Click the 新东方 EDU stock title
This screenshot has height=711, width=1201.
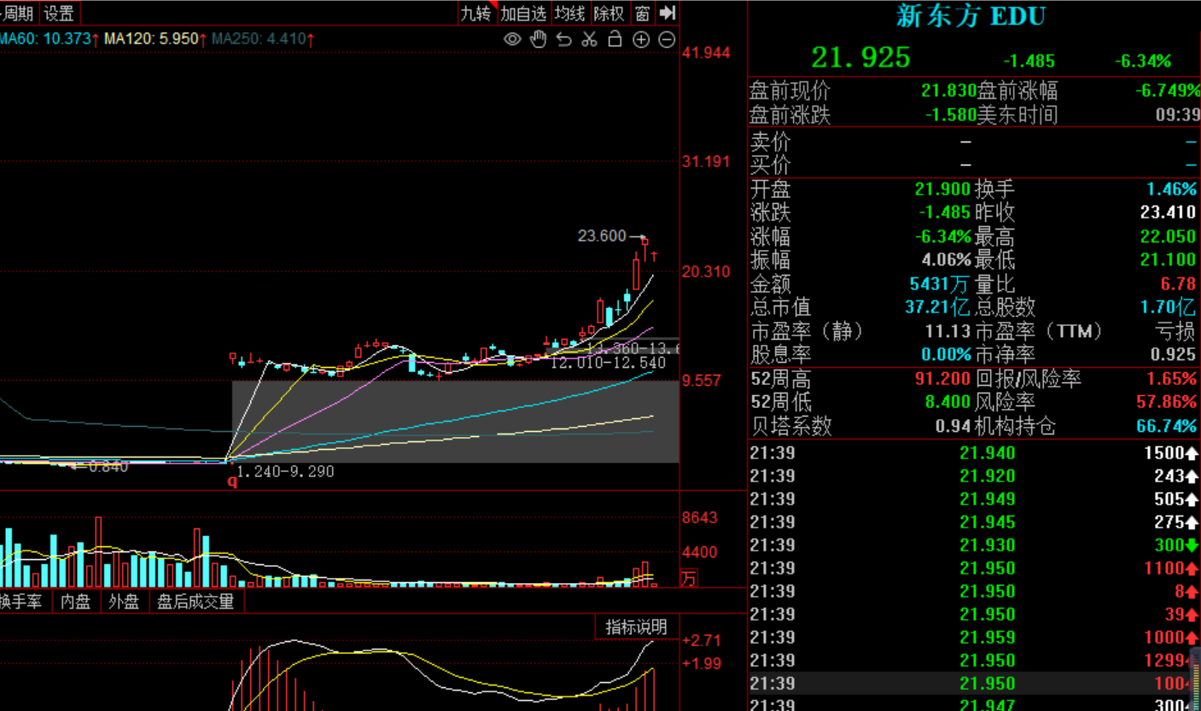click(971, 16)
